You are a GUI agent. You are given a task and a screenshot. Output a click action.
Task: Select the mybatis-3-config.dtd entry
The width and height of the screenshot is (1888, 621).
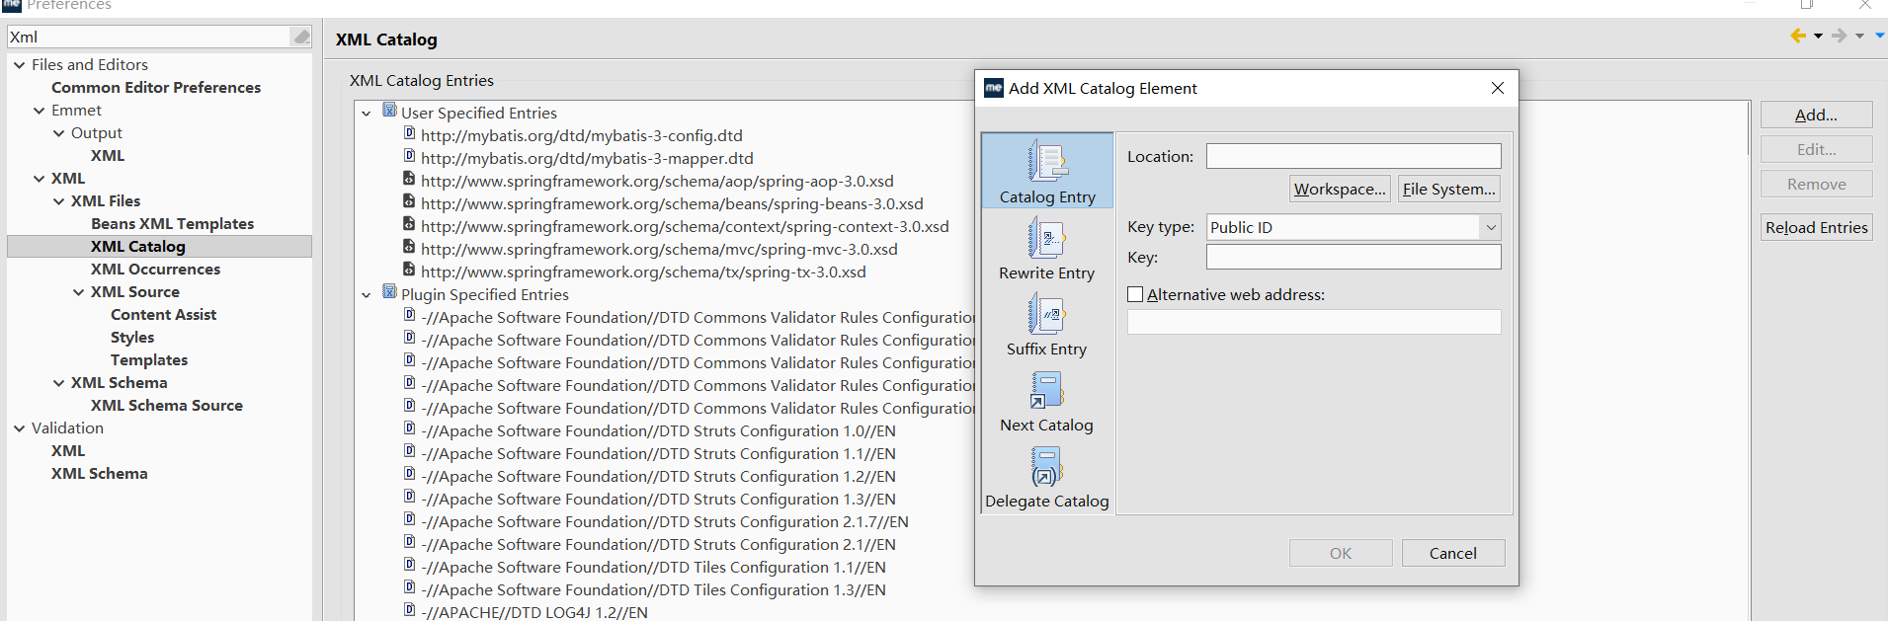581,135
